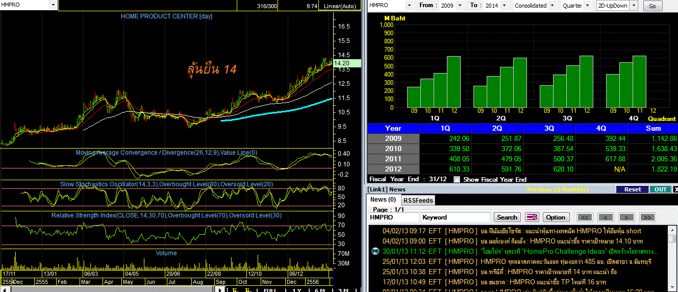Click the Previous 12 Month(s) label
678x292 pixels.
click(557, 189)
